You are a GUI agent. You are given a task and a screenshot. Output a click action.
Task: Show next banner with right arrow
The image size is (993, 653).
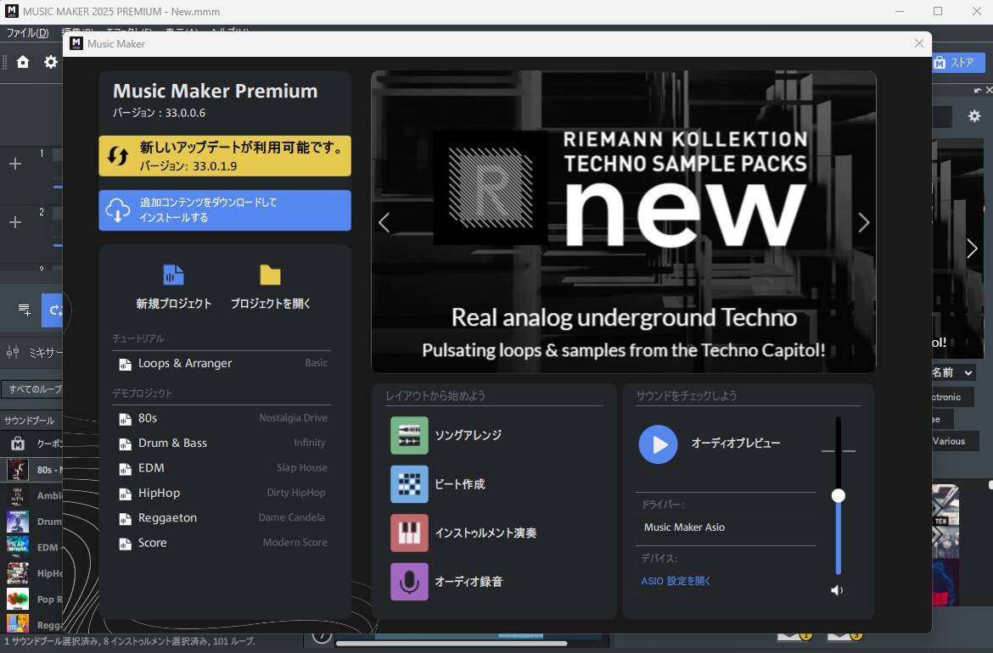pos(864,222)
